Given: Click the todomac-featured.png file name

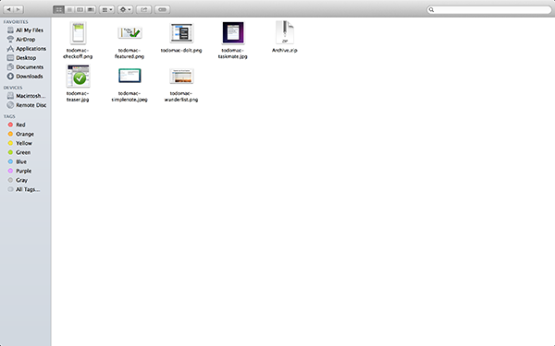Looking at the screenshot, I should (129, 54).
